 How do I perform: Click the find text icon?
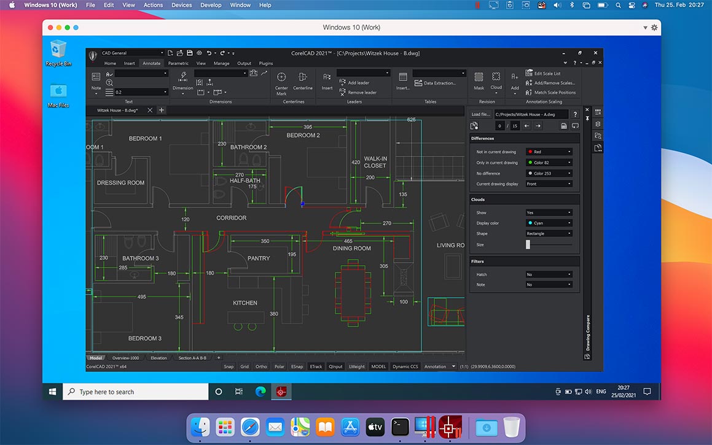[109, 83]
